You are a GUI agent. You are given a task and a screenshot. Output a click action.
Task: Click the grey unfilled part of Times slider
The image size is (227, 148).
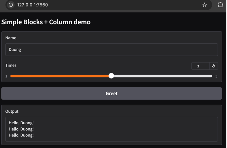click(x=162, y=76)
